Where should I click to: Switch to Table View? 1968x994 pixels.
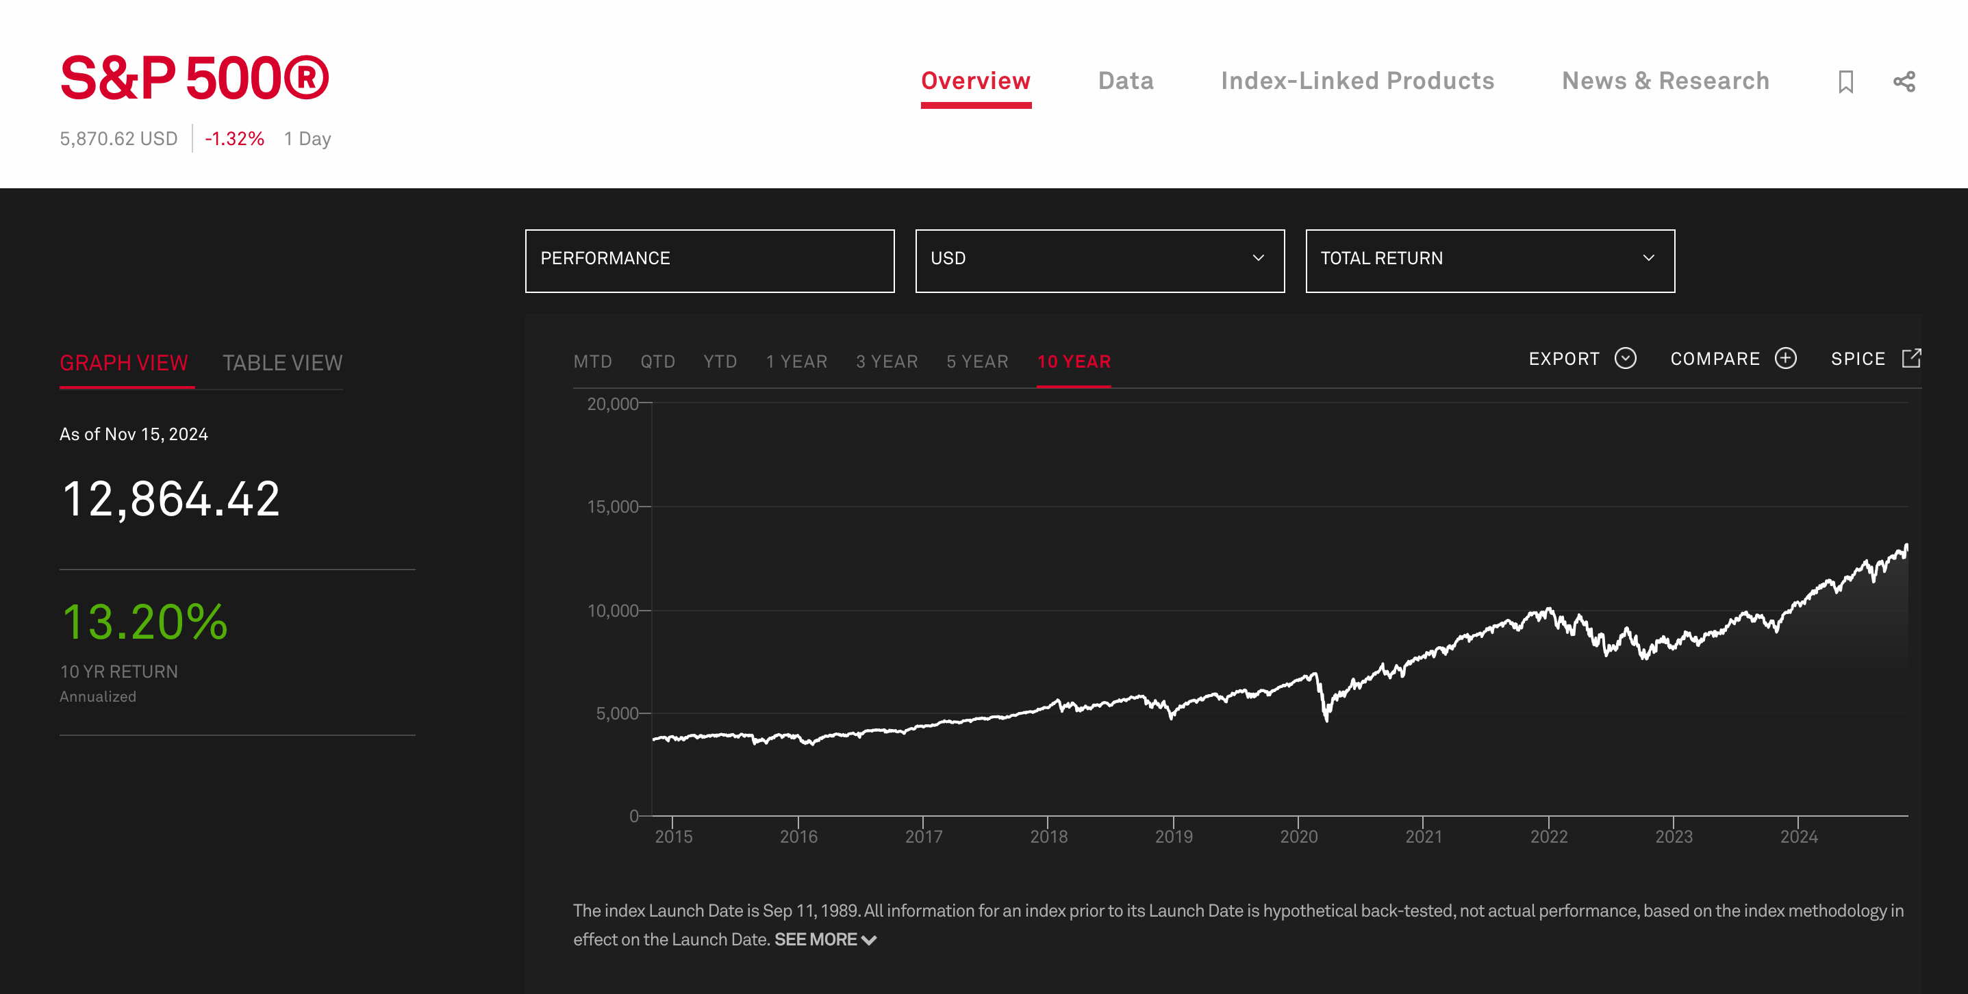coord(282,363)
